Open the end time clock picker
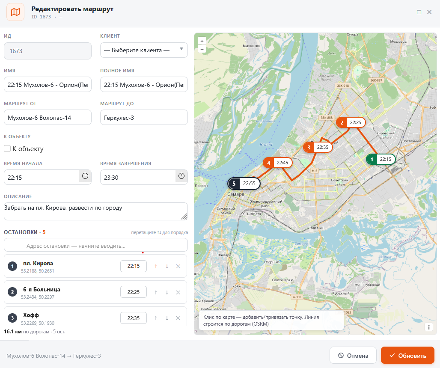Image resolution: width=440 pixels, height=368 pixels. click(x=181, y=176)
